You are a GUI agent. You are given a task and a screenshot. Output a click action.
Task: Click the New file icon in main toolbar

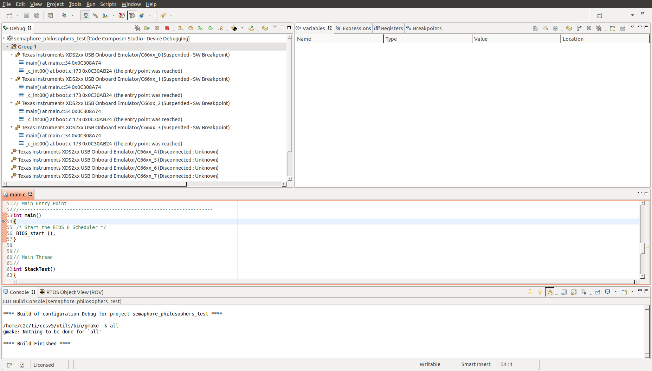click(9, 15)
